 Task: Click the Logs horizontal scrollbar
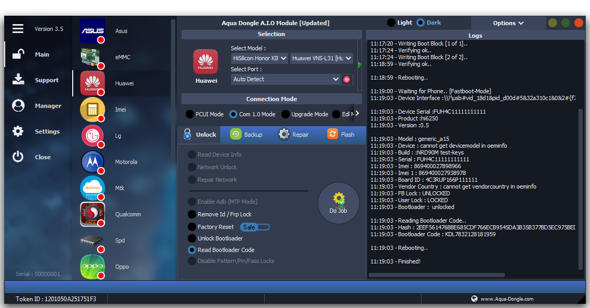(x=436, y=275)
